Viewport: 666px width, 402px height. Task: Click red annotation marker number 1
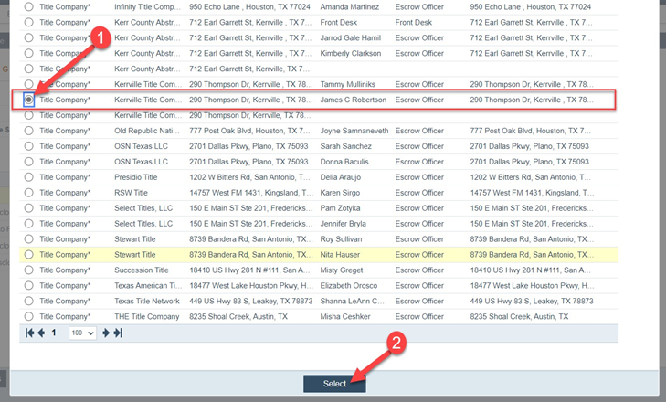[x=103, y=37]
